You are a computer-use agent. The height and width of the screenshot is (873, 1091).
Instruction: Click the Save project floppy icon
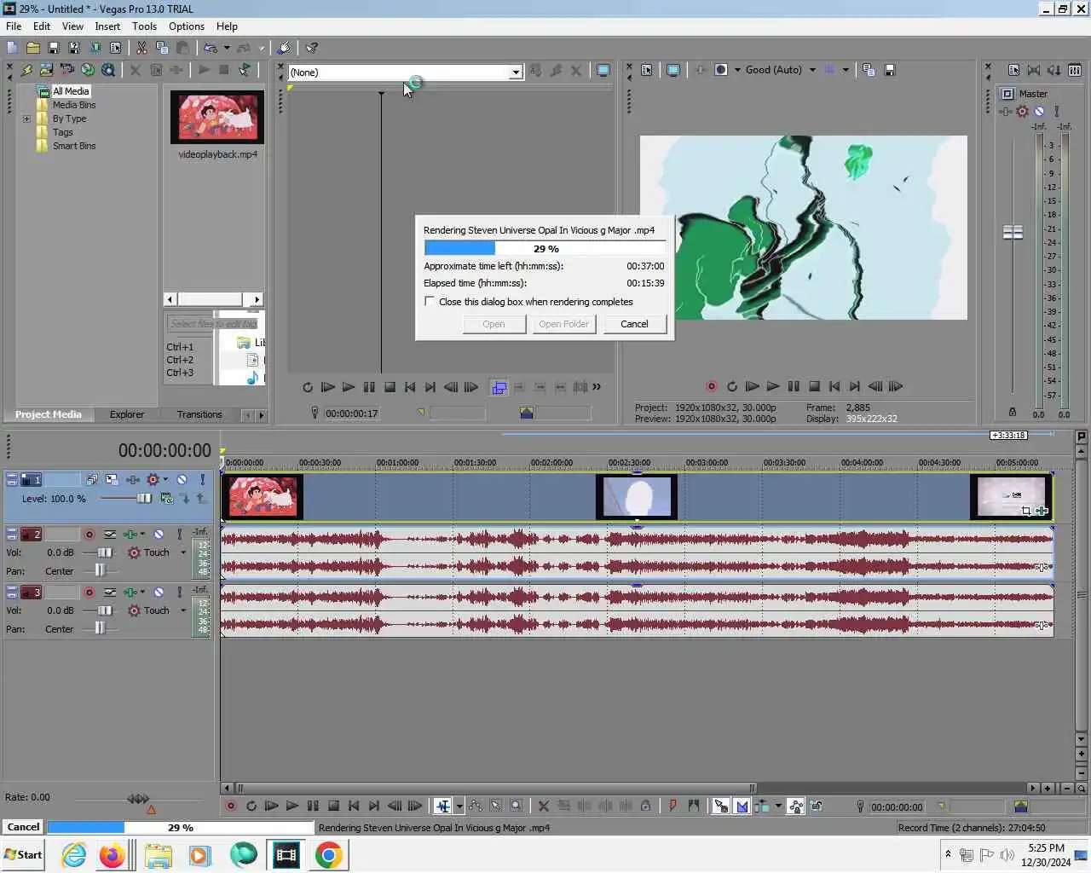point(53,49)
